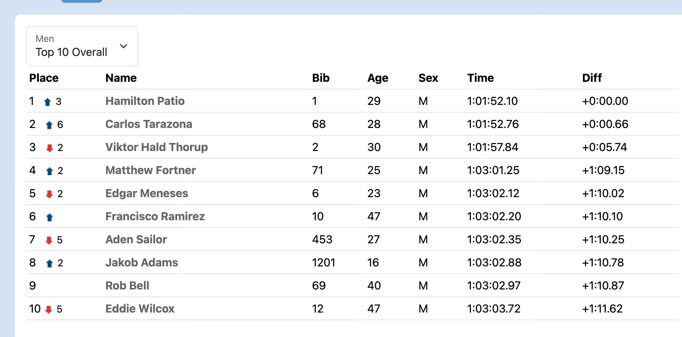Click the red down arrow for Eddie Wilcox
This screenshot has height=337, width=682.
49,309
